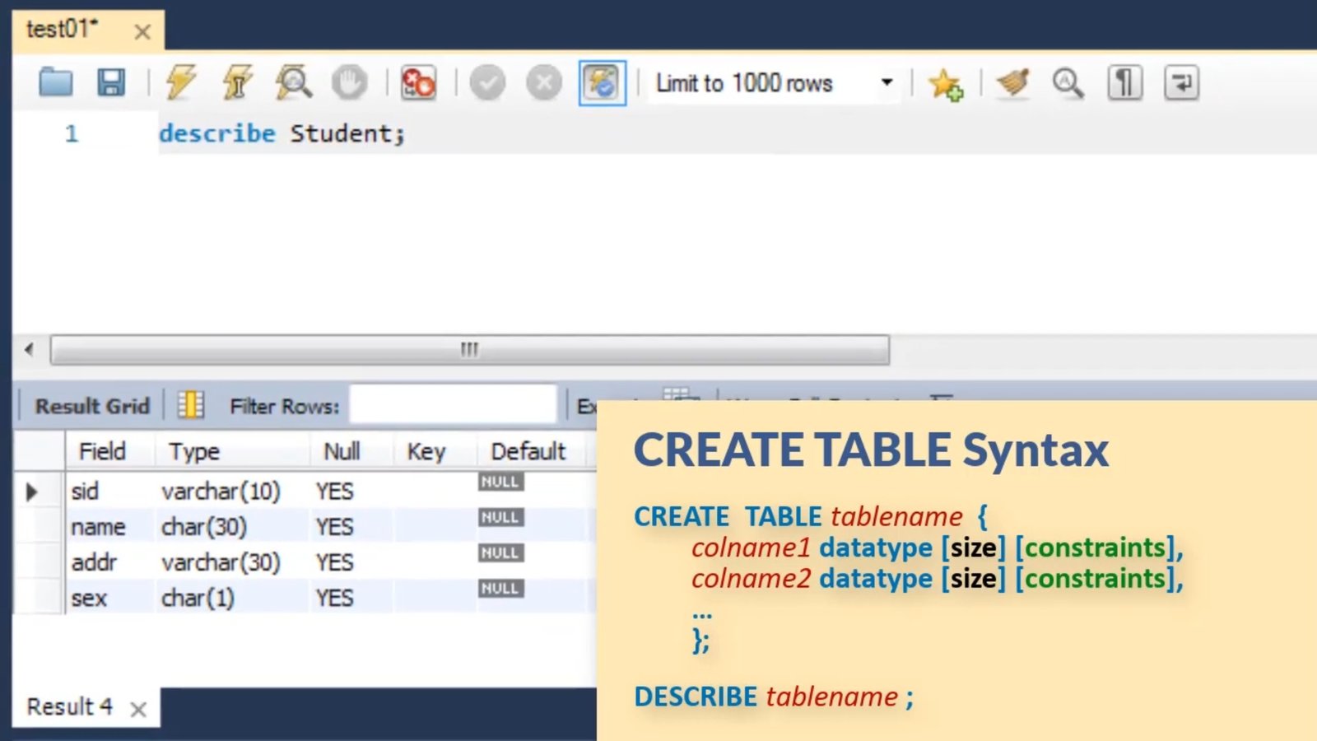Click the char(30) type cell
The image size is (1317, 741).
(232, 526)
